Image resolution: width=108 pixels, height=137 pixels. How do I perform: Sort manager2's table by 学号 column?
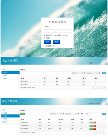(x=43, y=119)
